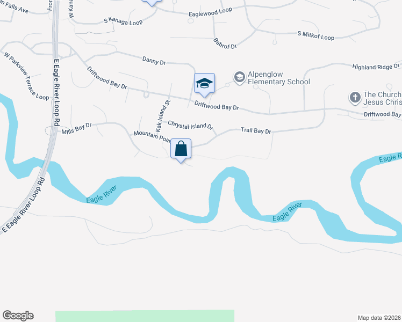
Task: Select the Danny Dr street label
Action: click(x=154, y=61)
